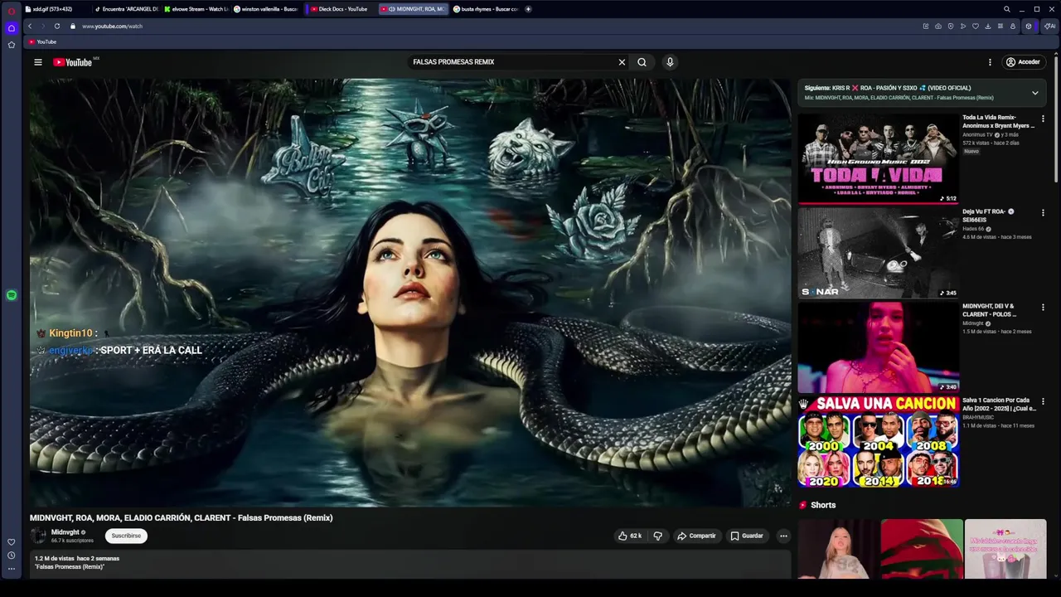
Task: Open sidebar more options ellipsis
Action: pyautogui.click(x=11, y=569)
